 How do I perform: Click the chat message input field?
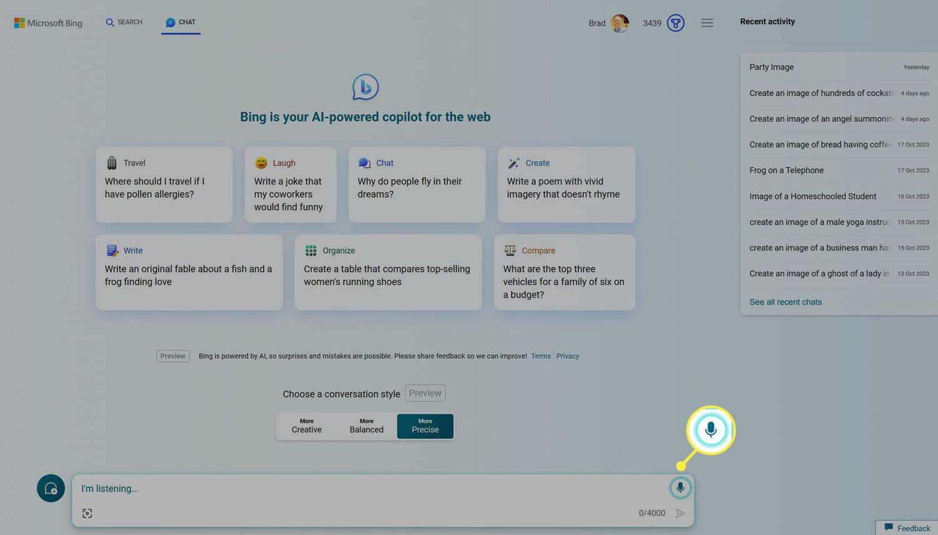tap(369, 489)
